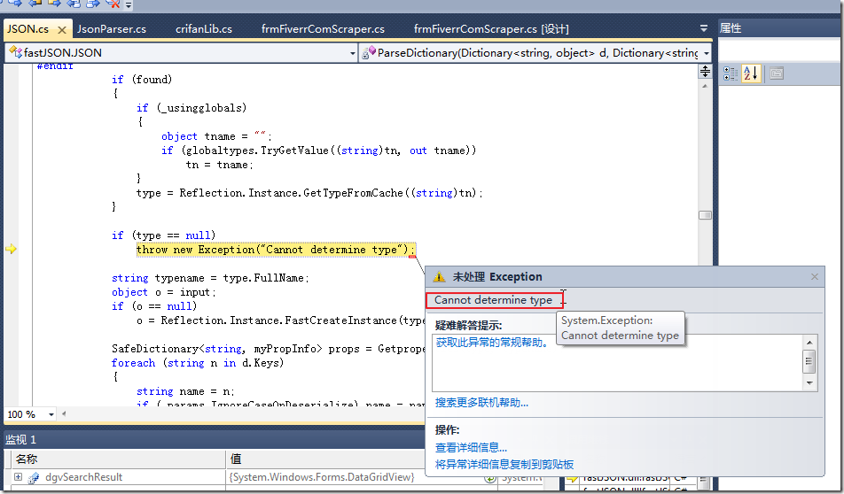Image resolution: width=844 pixels, height=494 pixels.
Task: Click 将异常详细信息复制到剪贴板 link
Action: [x=504, y=465]
